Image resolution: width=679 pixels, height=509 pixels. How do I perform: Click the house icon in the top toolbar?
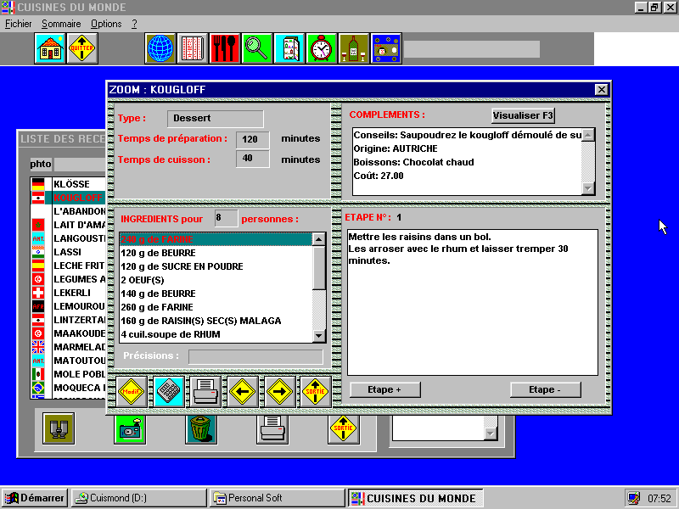[x=50, y=48]
